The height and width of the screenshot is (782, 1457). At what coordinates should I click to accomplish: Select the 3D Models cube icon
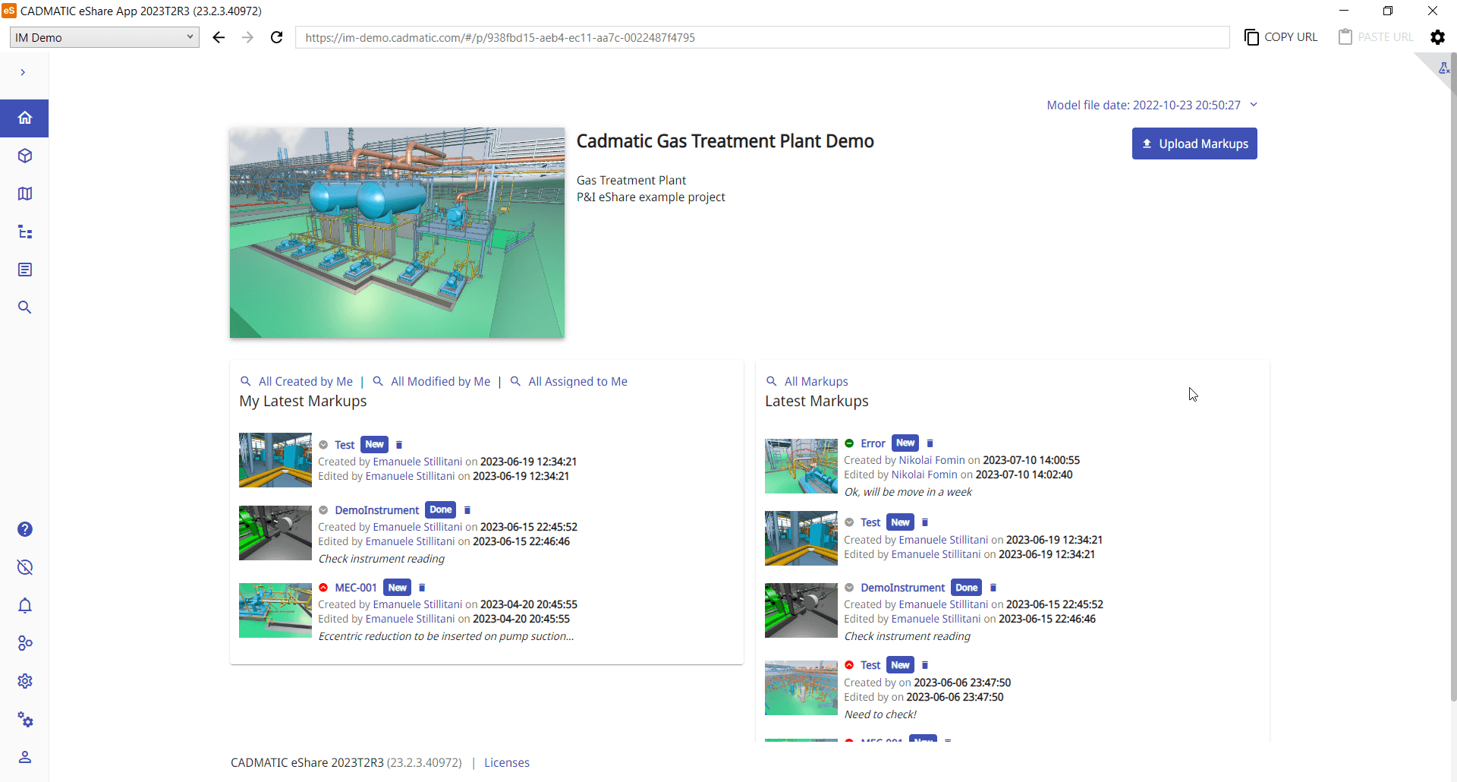[x=24, y=156]
